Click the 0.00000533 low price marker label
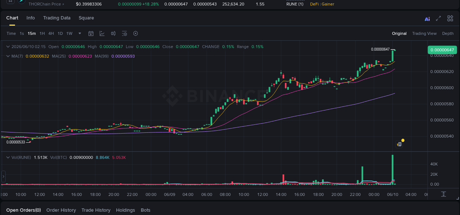This screenshot has height=215, width=460. [15, 142]
